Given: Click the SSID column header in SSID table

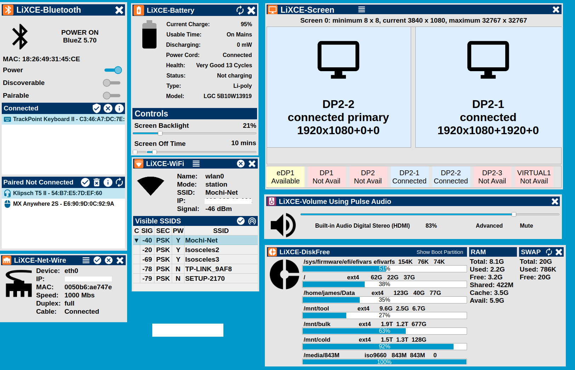Looking at the screenshot, I should (221, 231).
